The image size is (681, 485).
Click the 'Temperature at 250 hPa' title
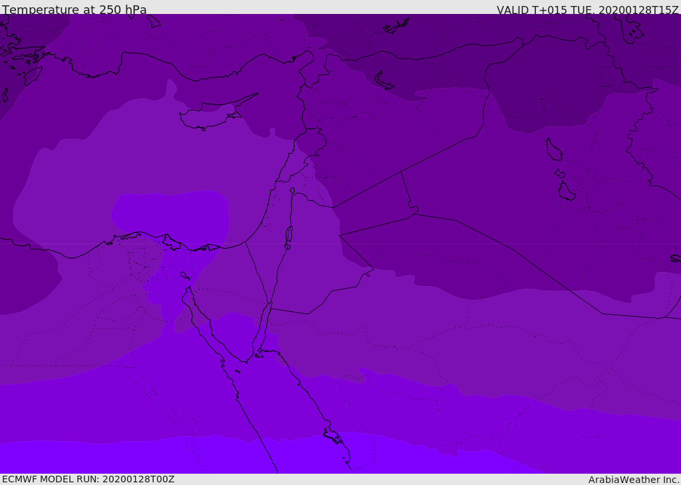point(74,9)
